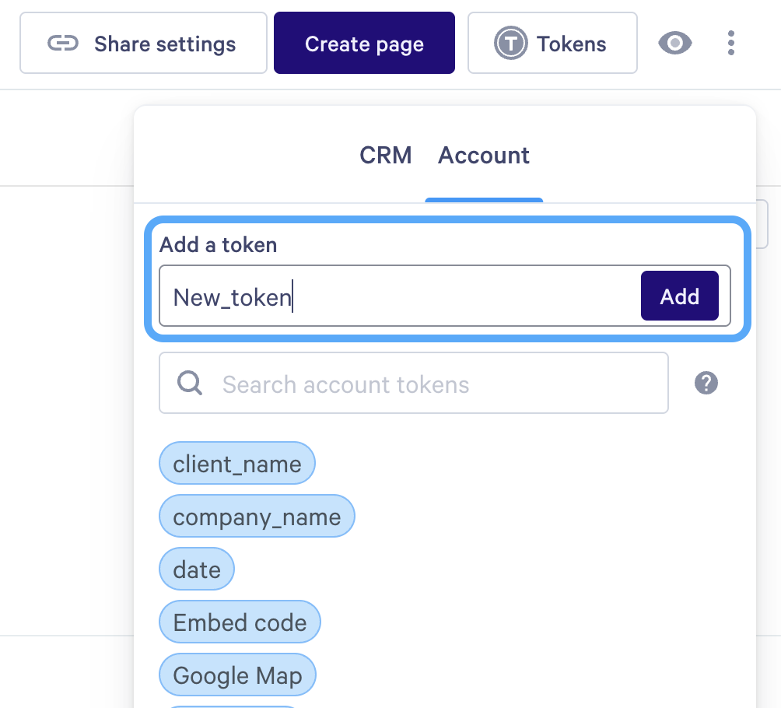Click the chain link icon in Share settings

tap(63, 44)
